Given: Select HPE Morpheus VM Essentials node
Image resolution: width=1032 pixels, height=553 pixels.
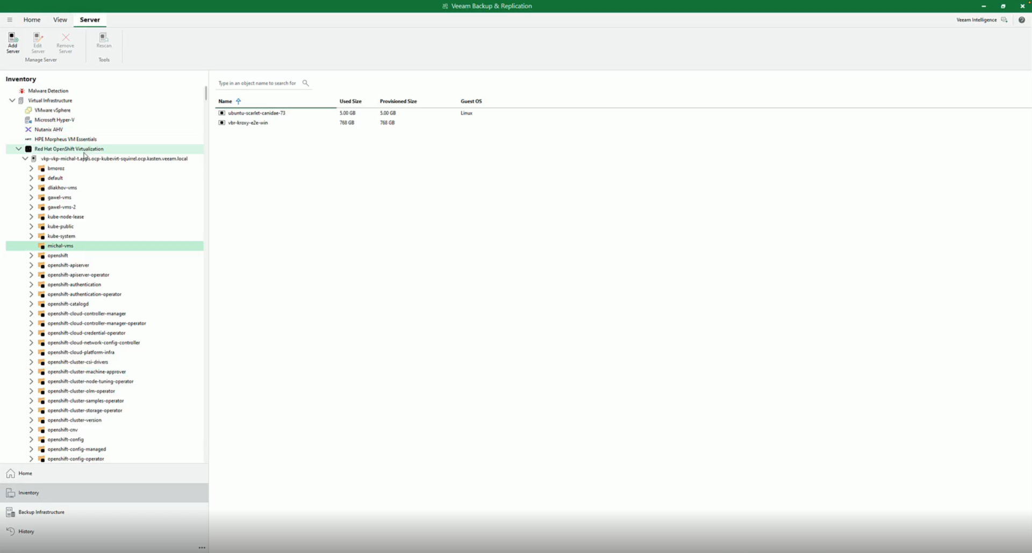Looking at the screenshot, I should click(x=65, y=139).
